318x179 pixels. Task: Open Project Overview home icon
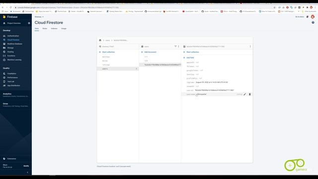tap(4, 23)
